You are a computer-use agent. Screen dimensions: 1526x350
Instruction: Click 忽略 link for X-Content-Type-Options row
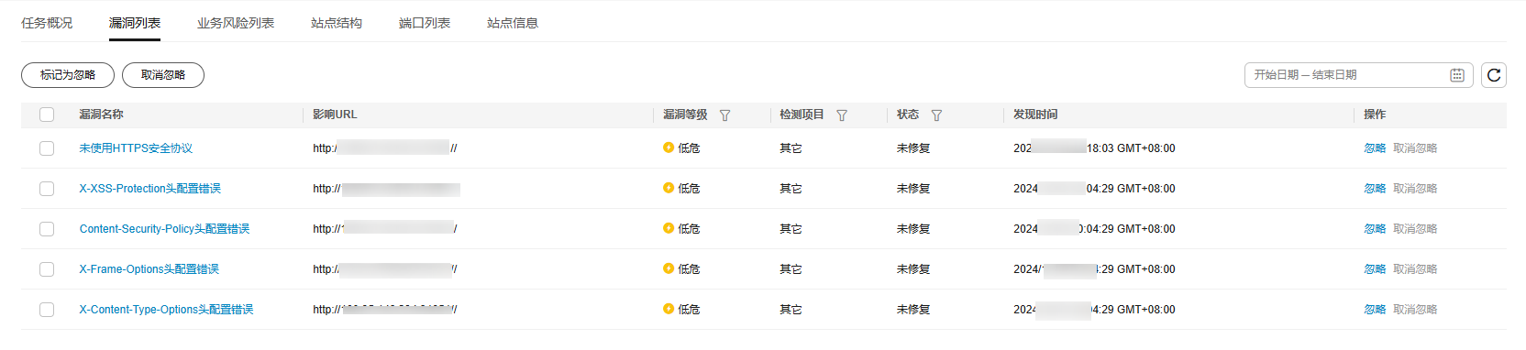[x=1375, y=310]
